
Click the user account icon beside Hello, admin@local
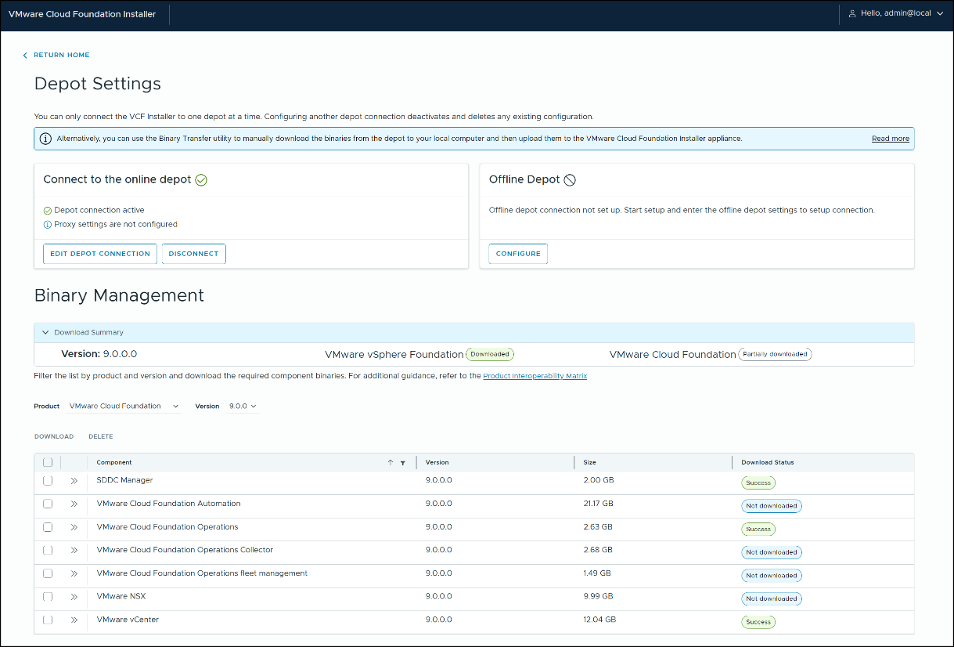point(852,13)
